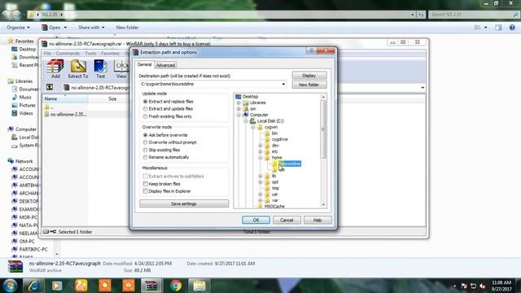
Task: Collapse Computer node in folder tree
Action: coord(239,115)
